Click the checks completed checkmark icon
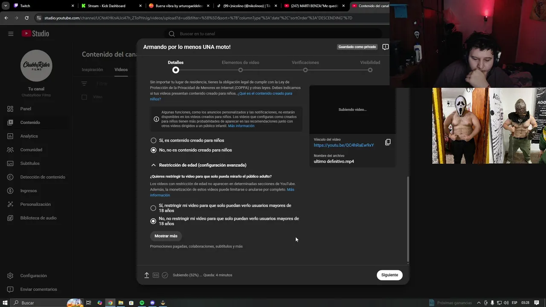 165,275
